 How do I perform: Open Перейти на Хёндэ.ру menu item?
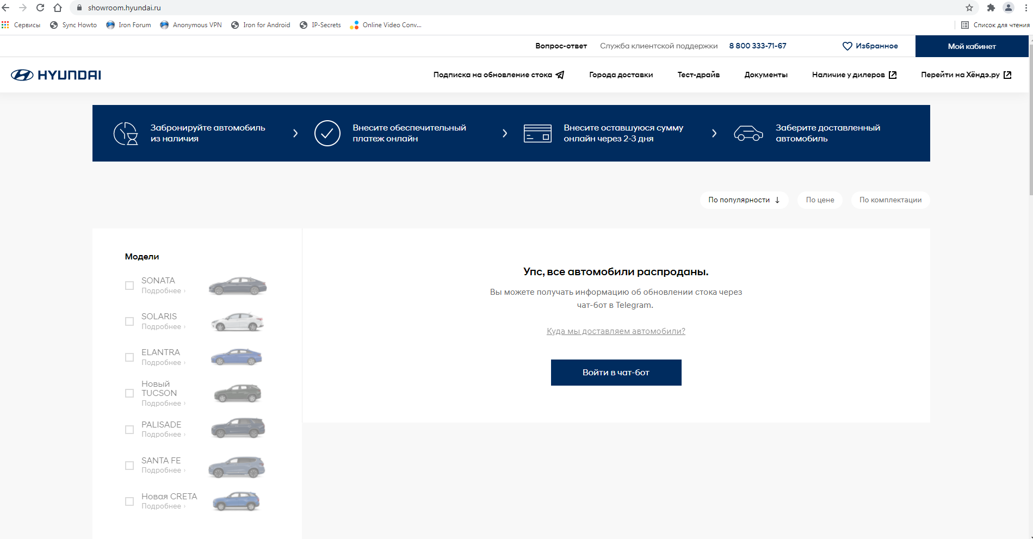point(966,75)
